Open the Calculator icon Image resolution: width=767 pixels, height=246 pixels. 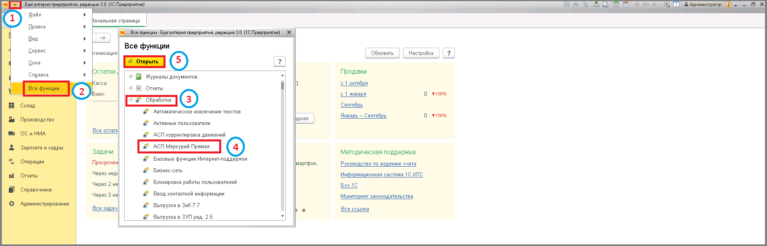coord(616,4)
